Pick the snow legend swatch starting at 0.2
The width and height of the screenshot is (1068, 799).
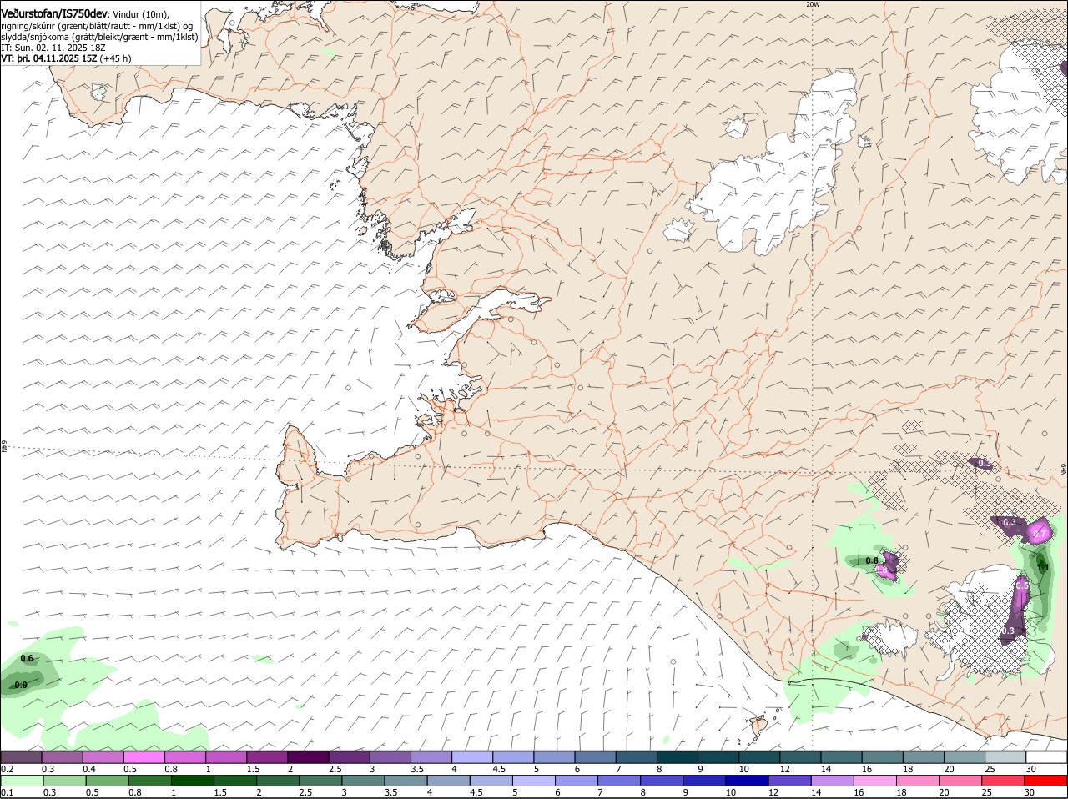click(21, 756)
